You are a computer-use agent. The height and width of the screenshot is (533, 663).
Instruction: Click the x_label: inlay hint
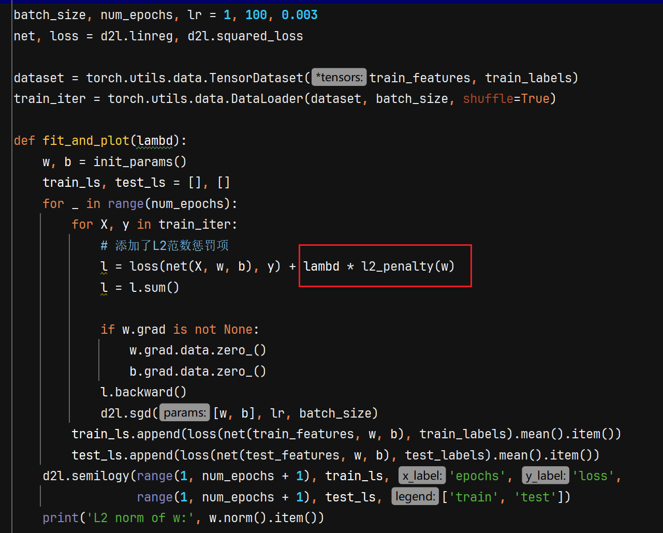pyautogui.click(x=422, y=476)
